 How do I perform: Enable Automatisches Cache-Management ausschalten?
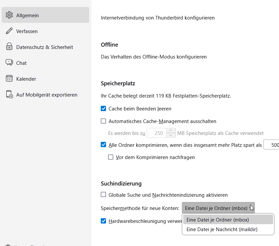point(103,121)
